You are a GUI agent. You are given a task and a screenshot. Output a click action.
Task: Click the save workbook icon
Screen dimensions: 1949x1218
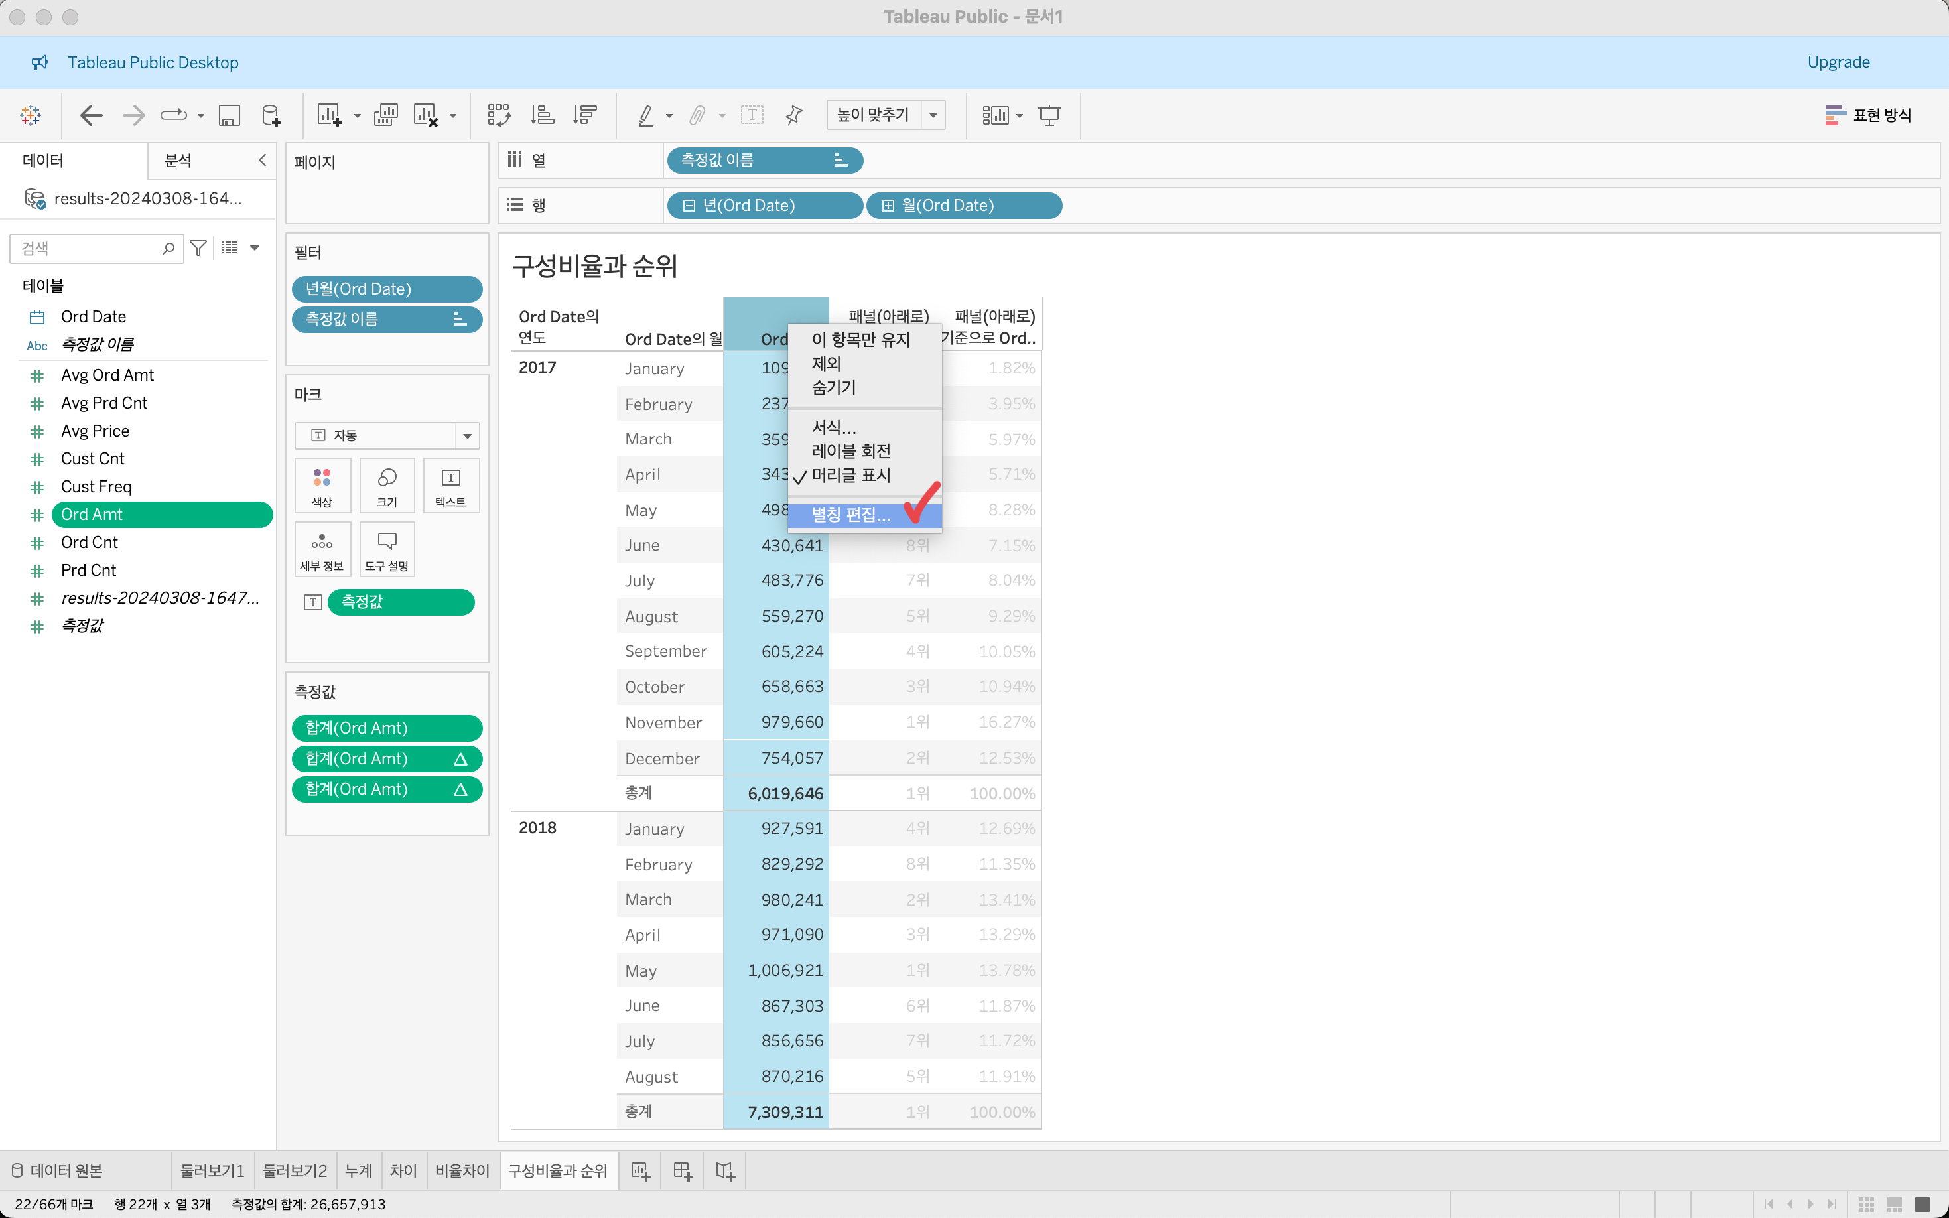(230, 115)
